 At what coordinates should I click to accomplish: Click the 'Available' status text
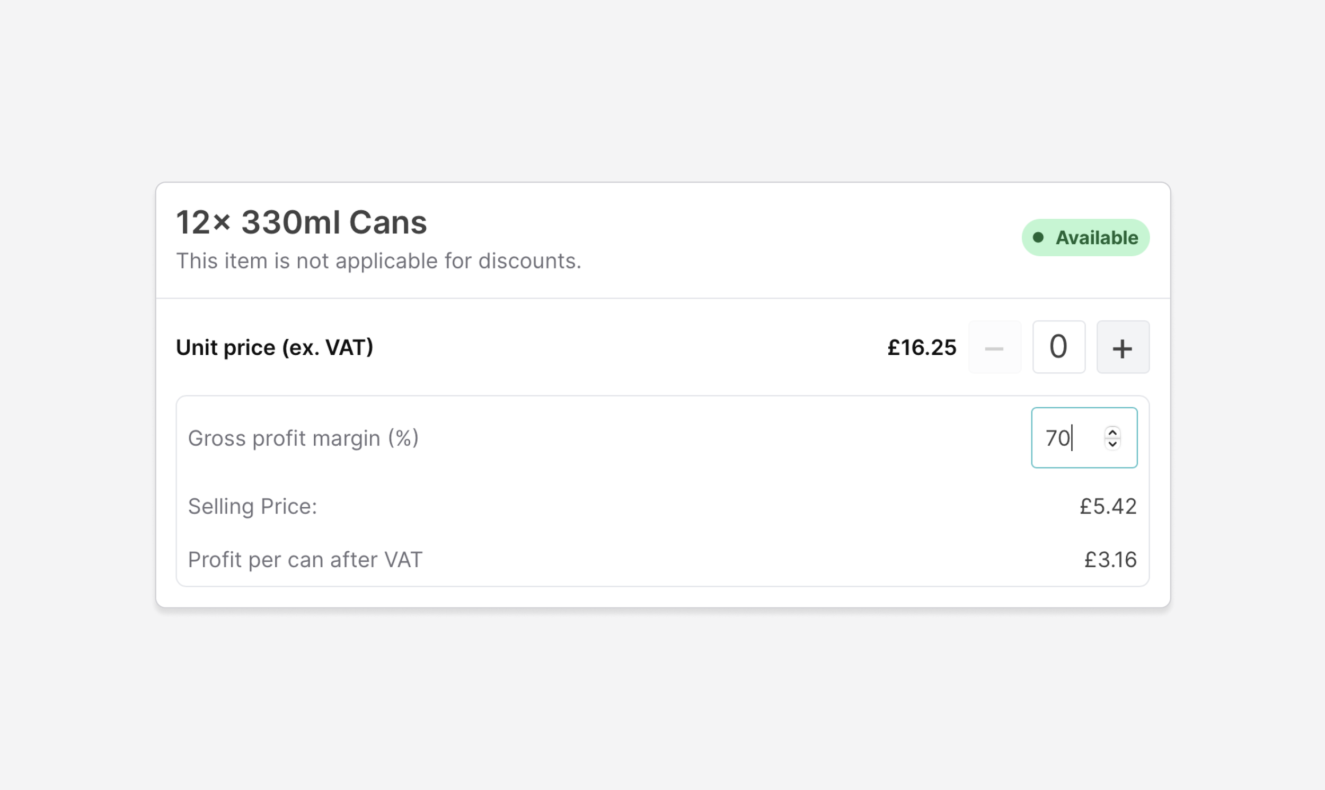click(x=1097, y=238)
